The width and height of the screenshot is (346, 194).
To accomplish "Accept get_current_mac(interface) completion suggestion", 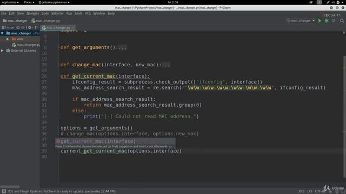I will (115, 141).
